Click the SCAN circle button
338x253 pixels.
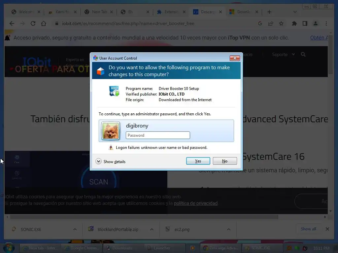[x=99, y=182]
